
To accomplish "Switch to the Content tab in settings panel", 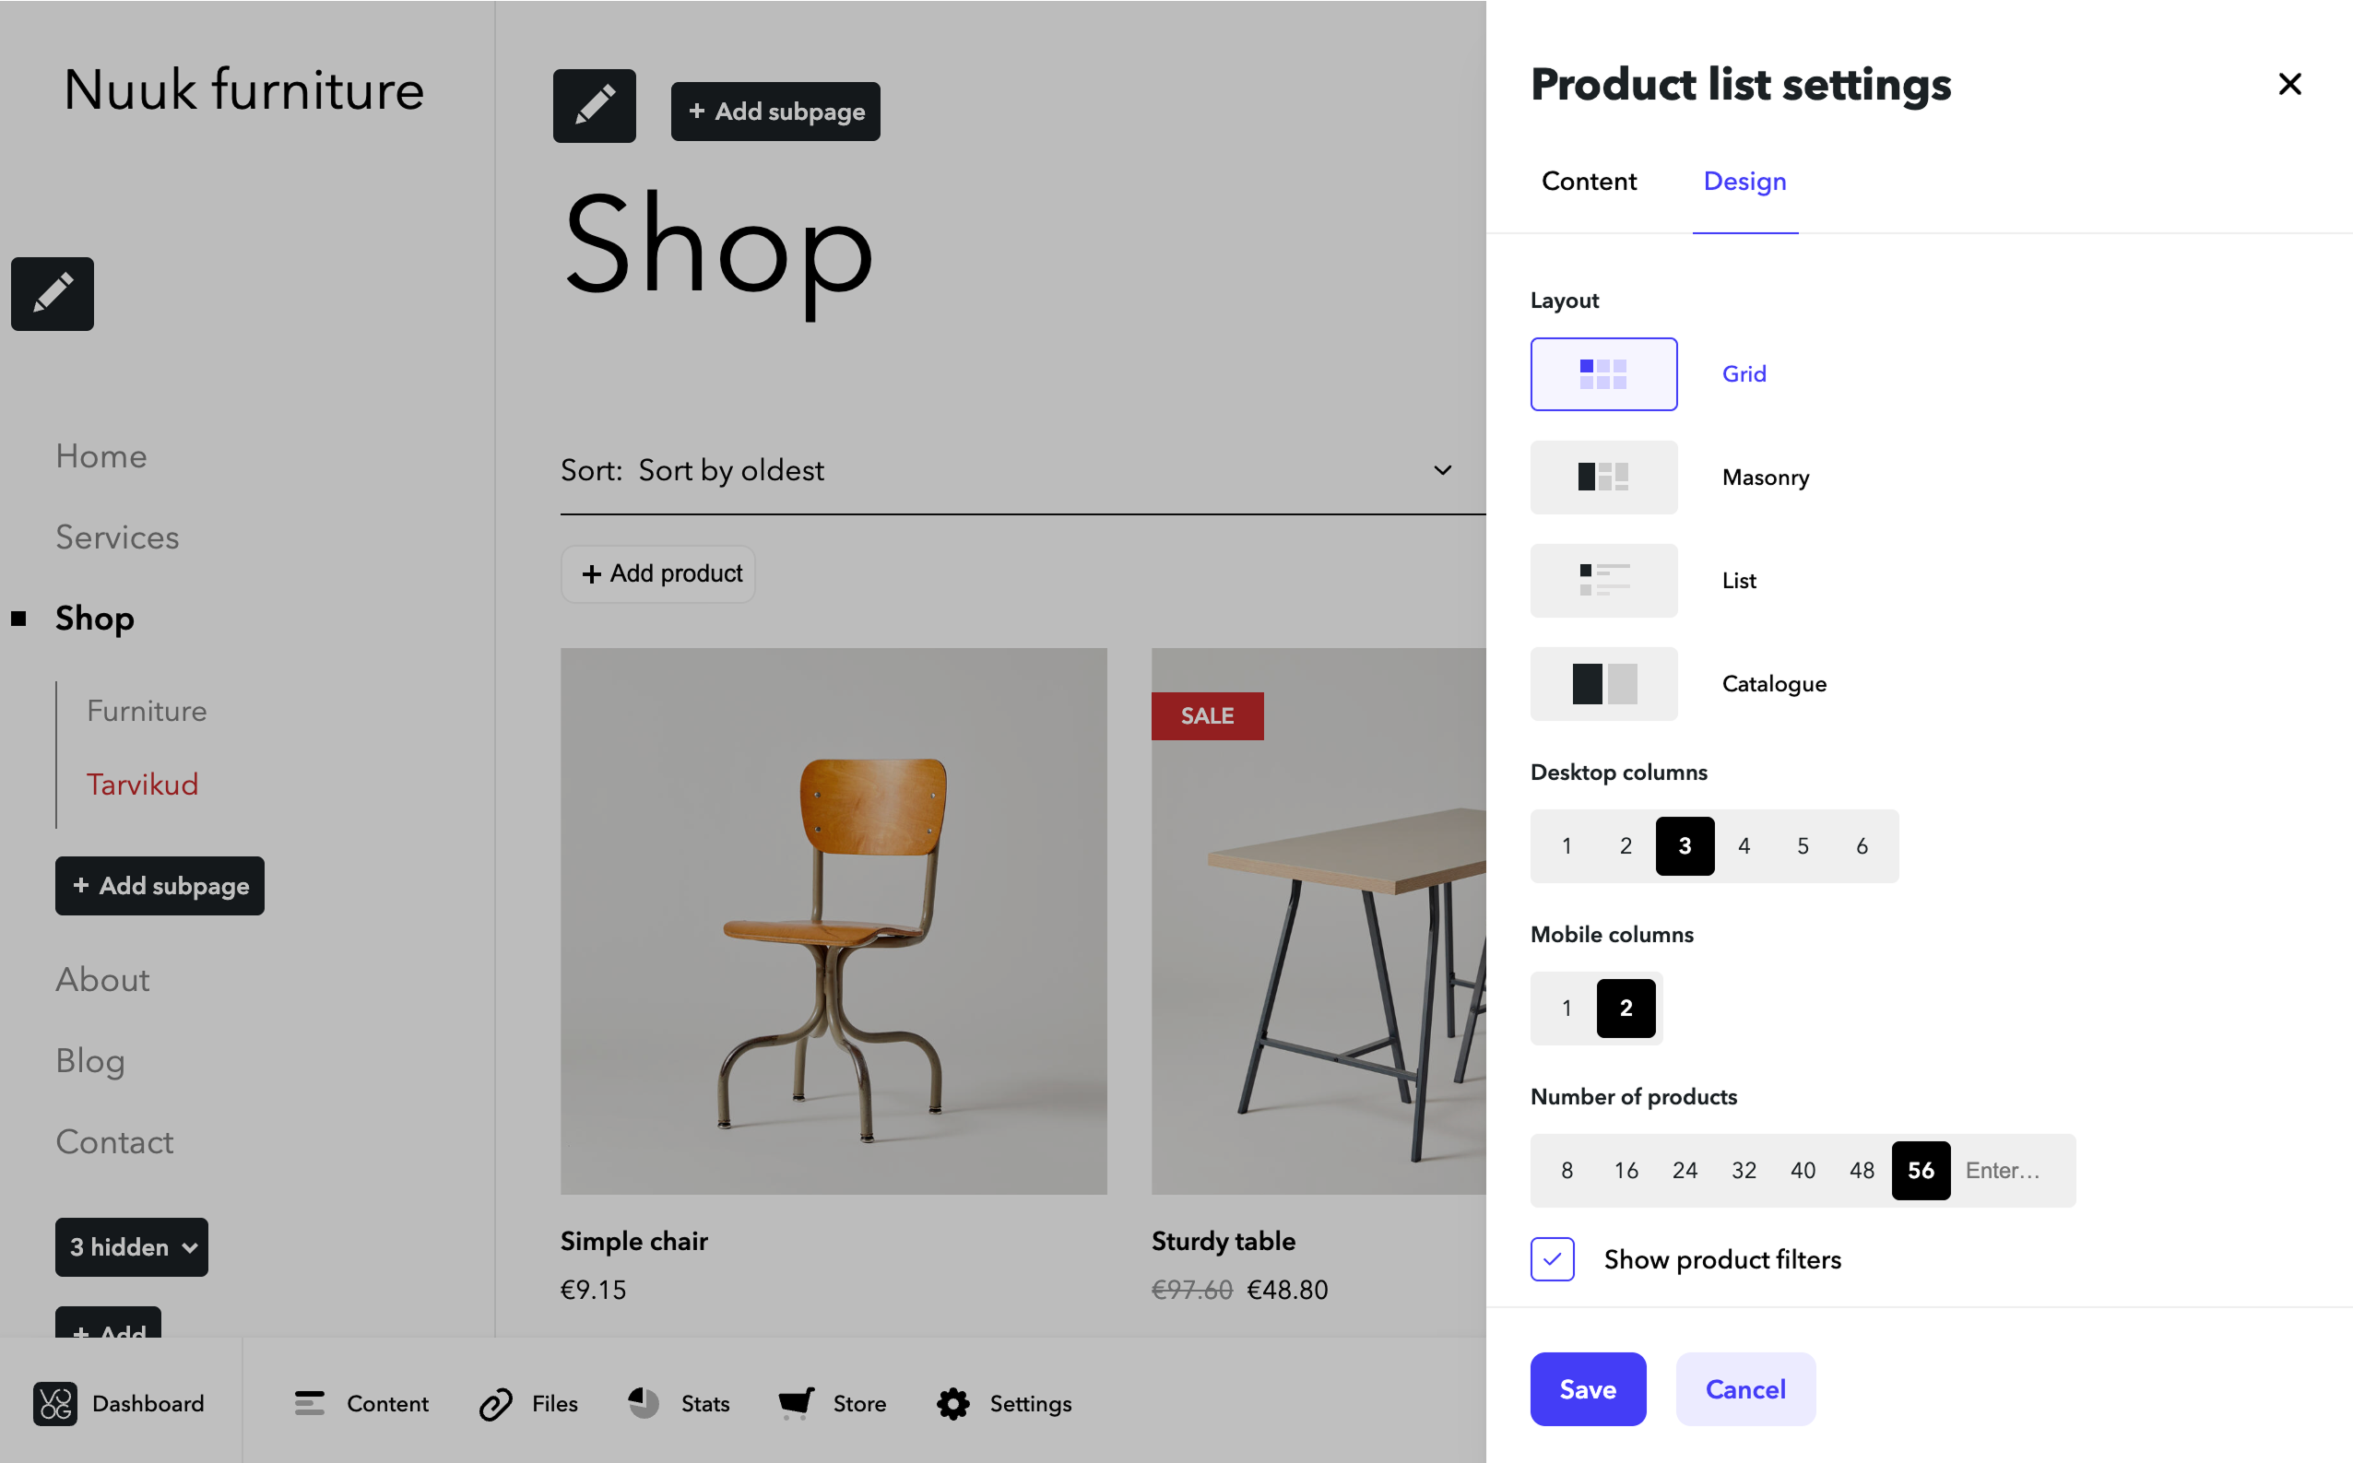I will coord(1589,181).
